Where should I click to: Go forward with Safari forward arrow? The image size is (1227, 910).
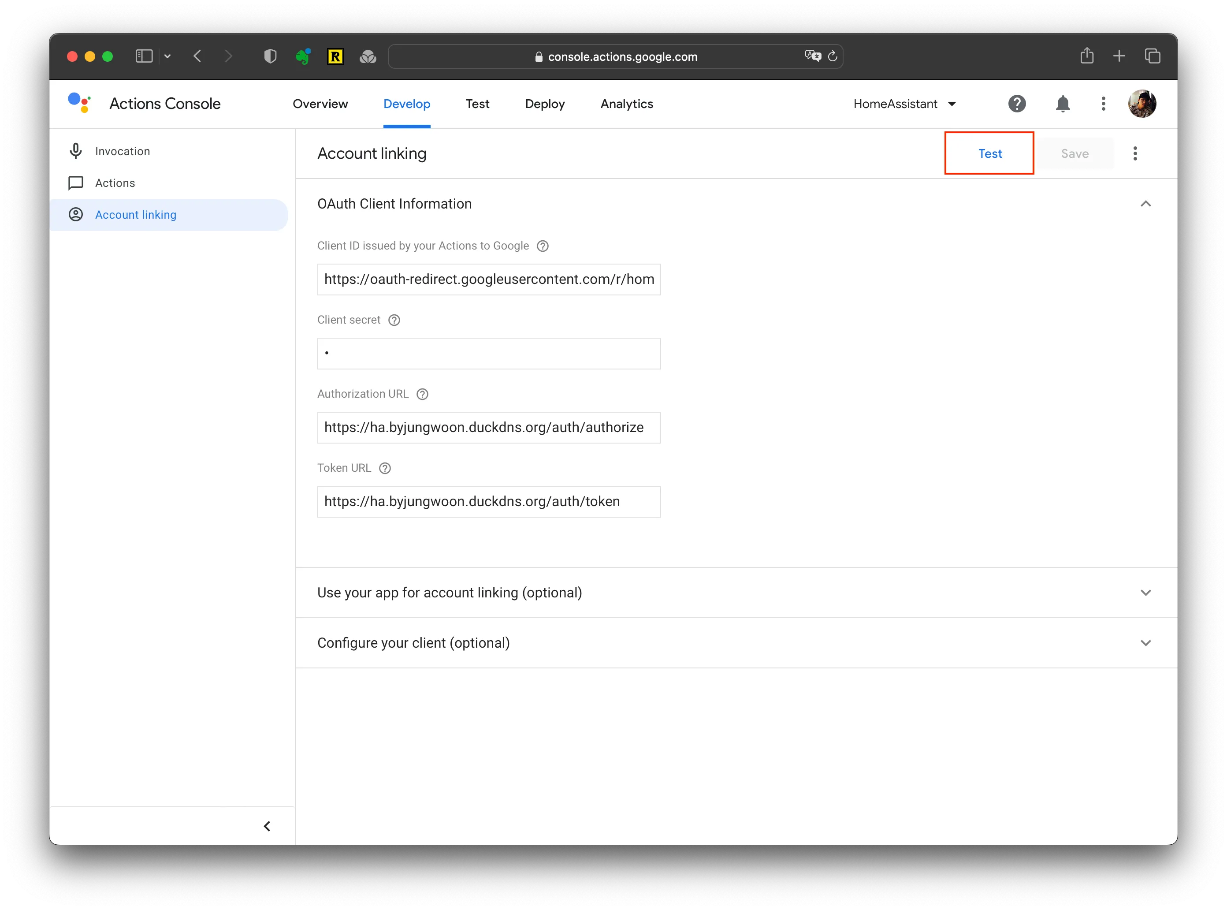pyautogui.click(x=229, y=56)
